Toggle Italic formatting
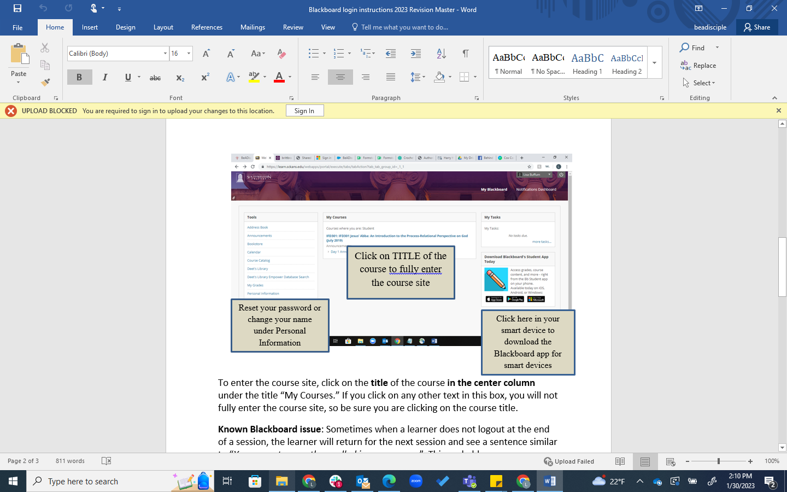This screenshot has height=492, width=787. pyautogui.click(x=104, y=78)
